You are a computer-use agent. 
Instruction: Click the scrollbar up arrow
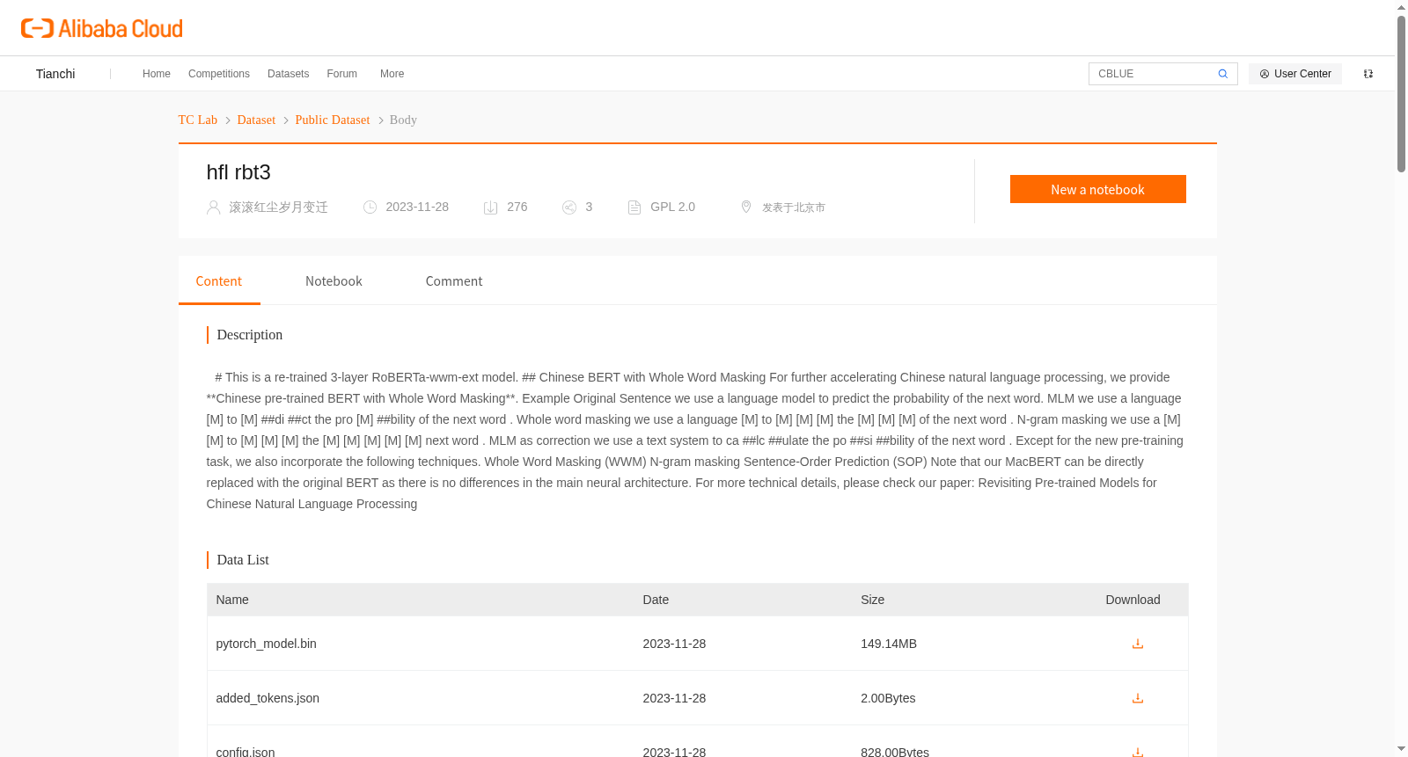(1401, 7)
